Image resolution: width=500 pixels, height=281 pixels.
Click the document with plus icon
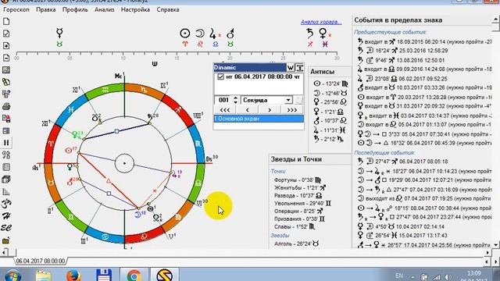pyautogui.click(x=6, y=46)
